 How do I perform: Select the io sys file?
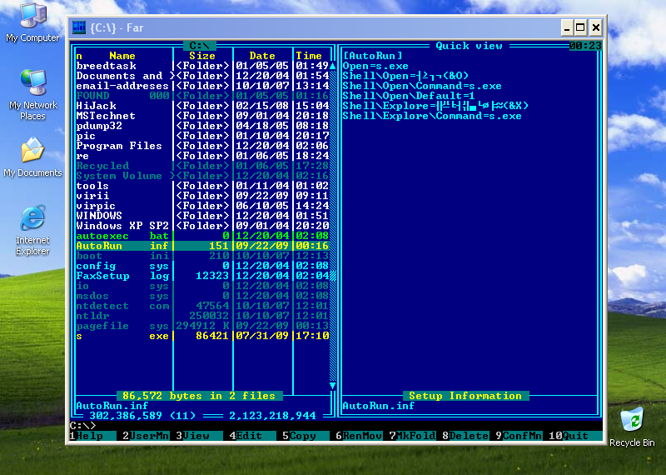[202, 286]
